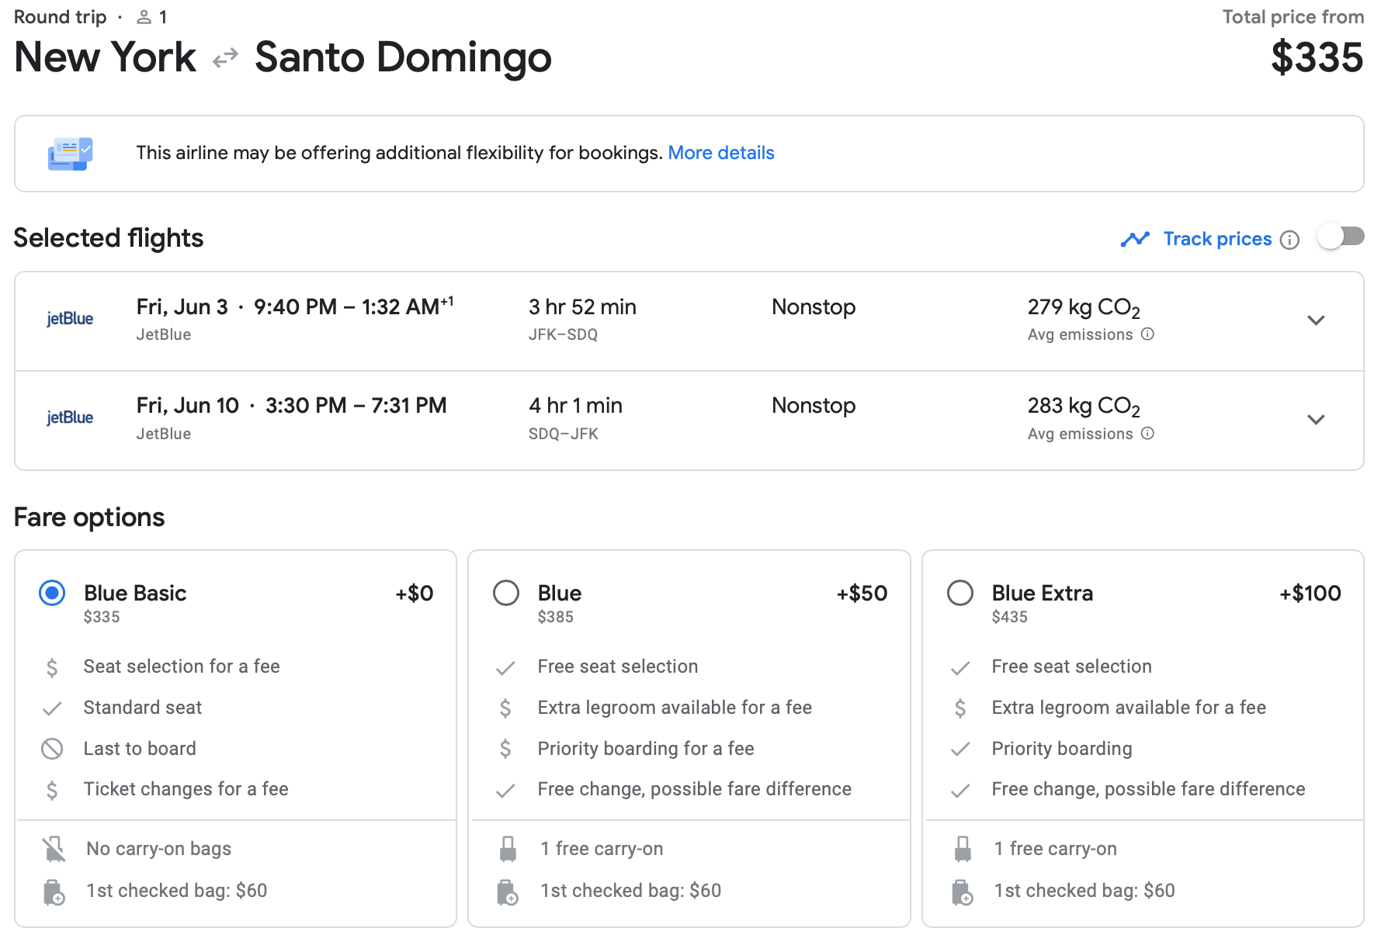Click the Blue fare $385 card title
This screenshot has height=928, width=1388.
tap(559, 594)
